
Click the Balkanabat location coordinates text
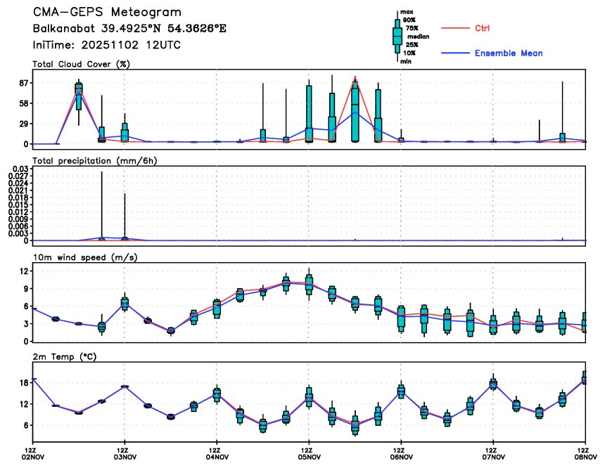pos(129,29)
